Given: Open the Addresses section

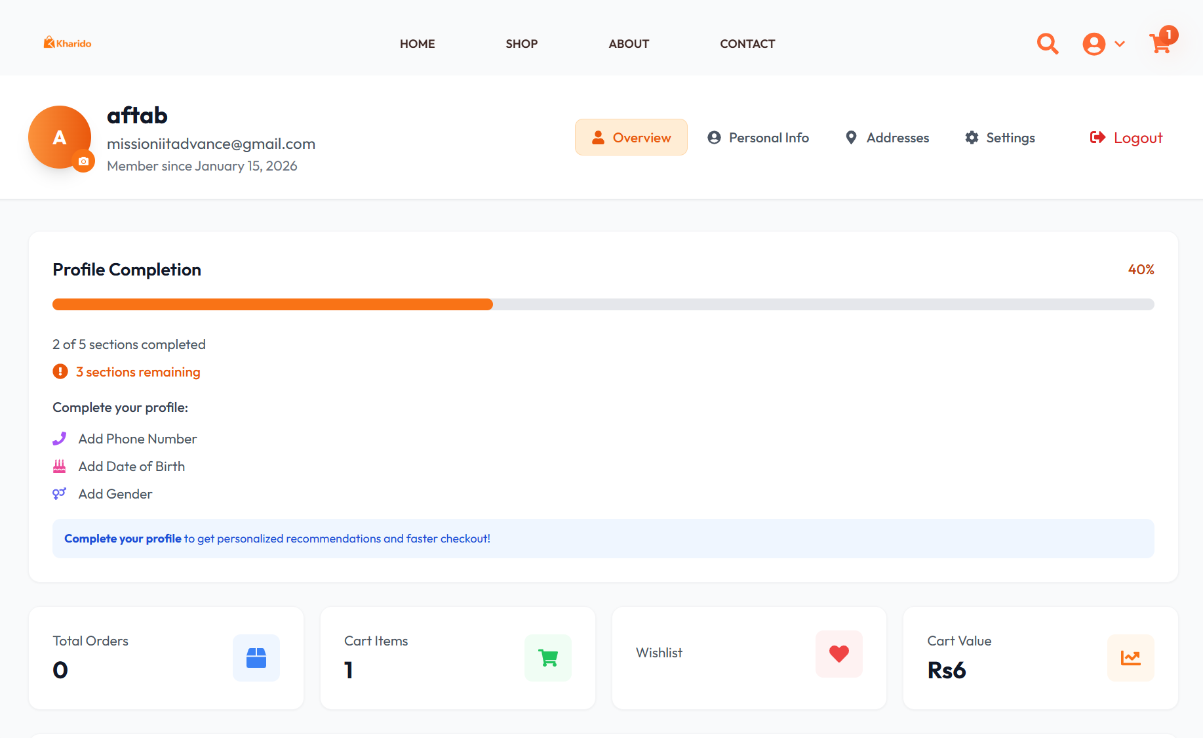Looking at the screenshot, I should click(886, 137).
